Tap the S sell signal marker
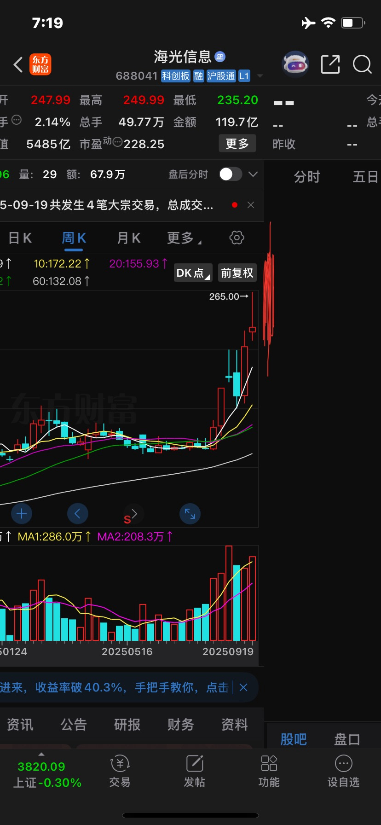The width and height of the screenshot is (381, 825). pyautogui.click(x=127, y=520)
